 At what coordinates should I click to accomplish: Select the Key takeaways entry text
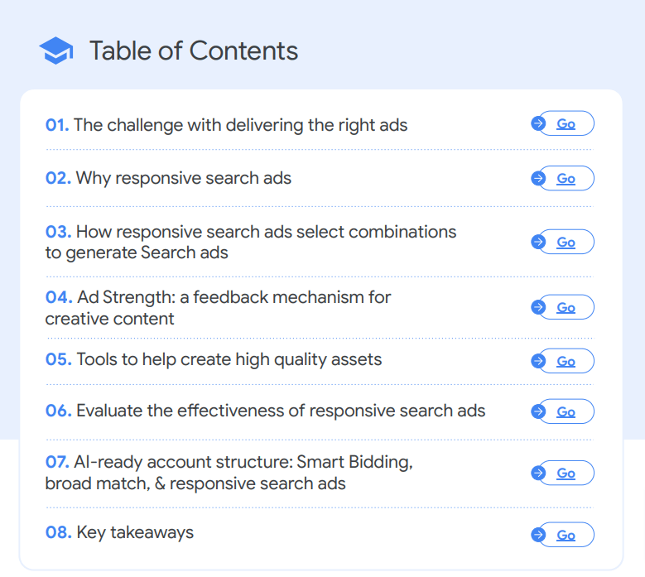(135, 532)
